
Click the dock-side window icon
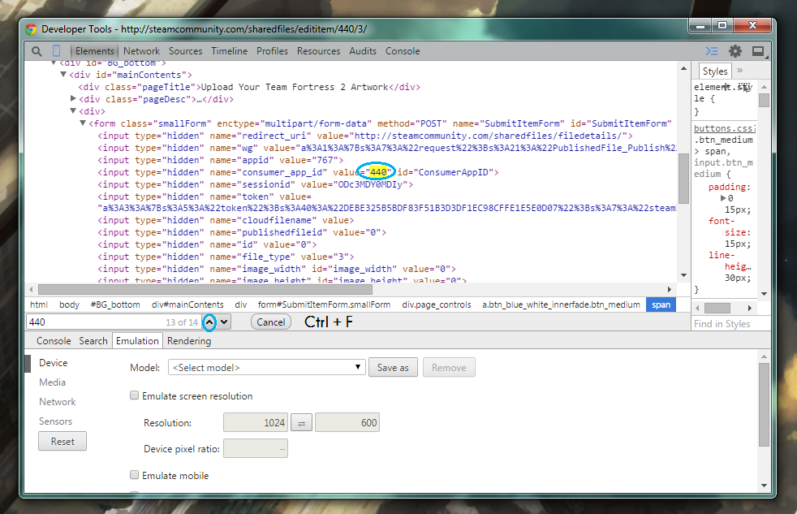758,51
